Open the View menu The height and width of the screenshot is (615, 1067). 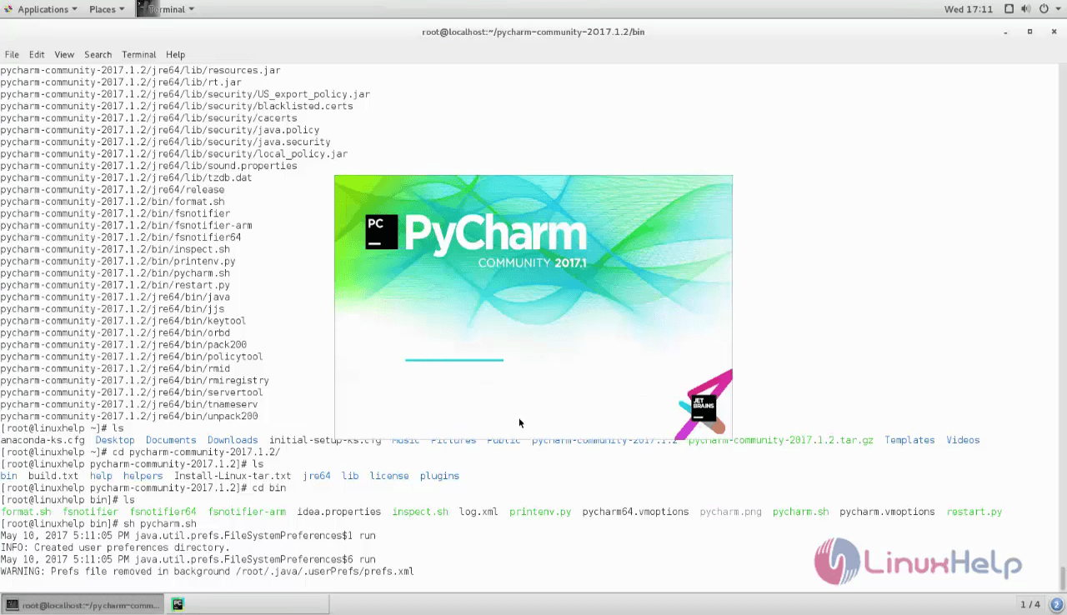click(x=64, y=54)
